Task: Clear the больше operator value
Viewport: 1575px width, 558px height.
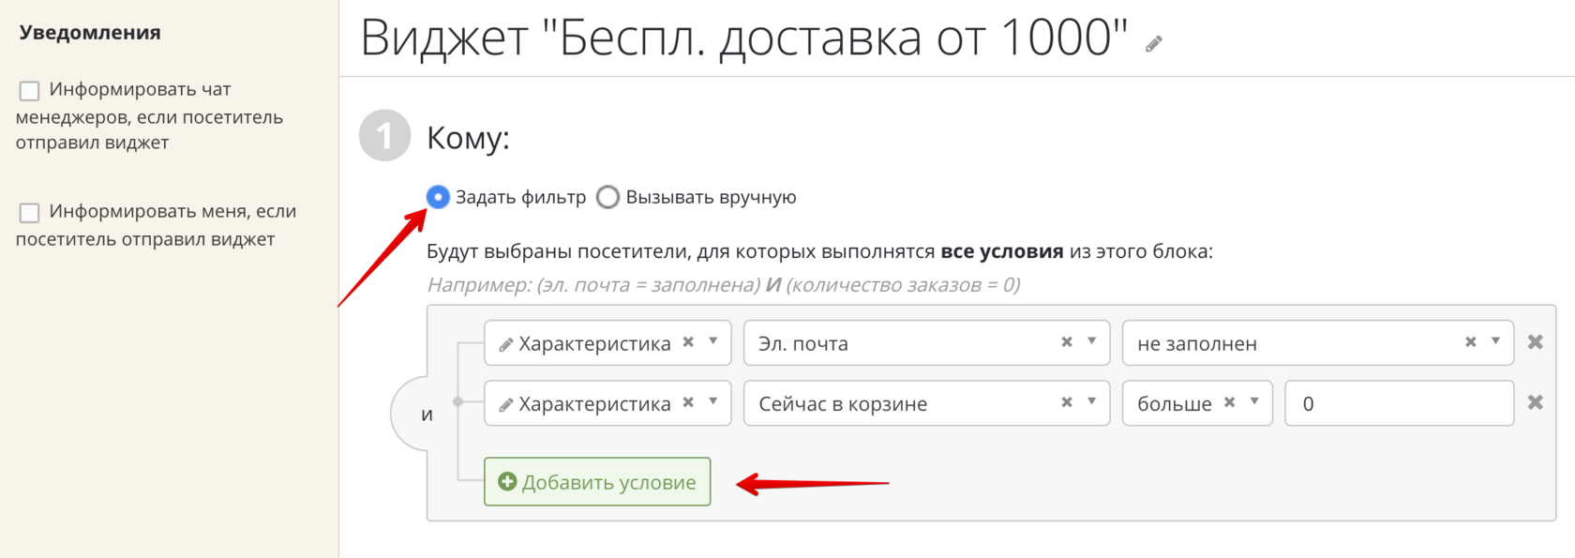Action: [1230, 402]
